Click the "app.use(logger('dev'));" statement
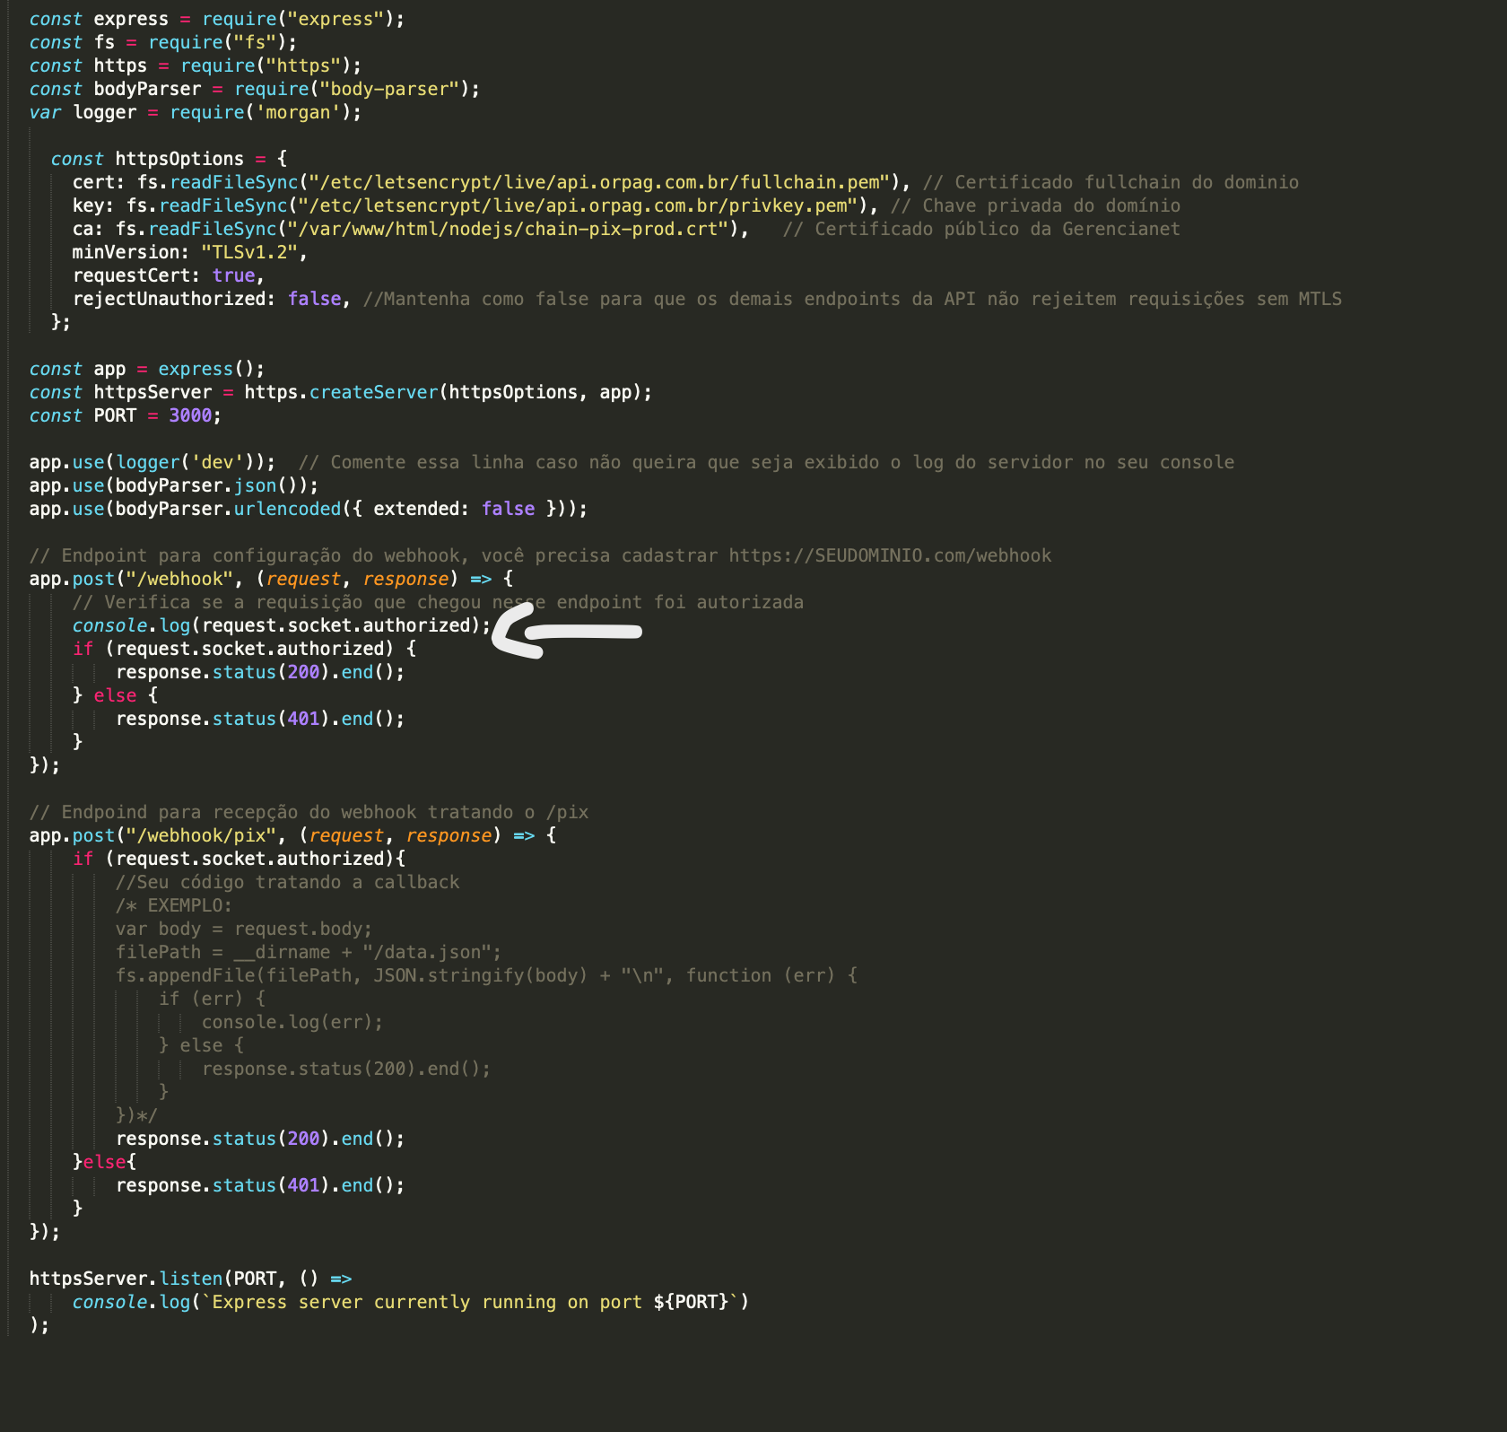 [152, 462]
